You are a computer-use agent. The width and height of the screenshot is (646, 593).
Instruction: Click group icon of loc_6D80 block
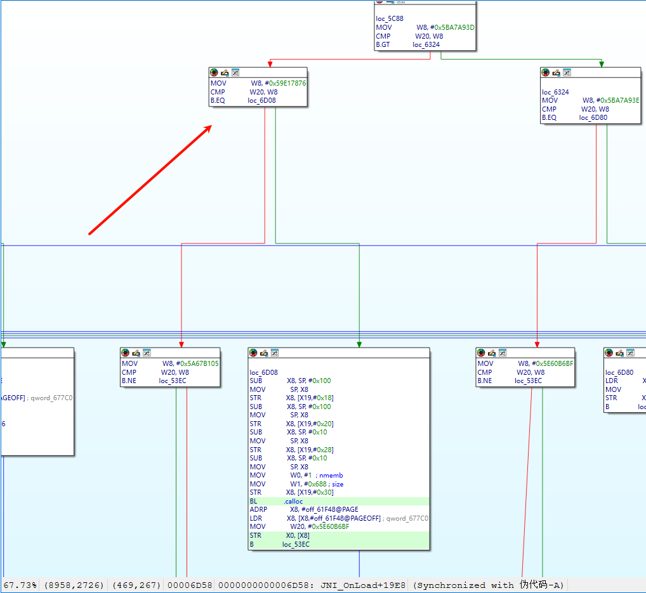click(630, 353)
